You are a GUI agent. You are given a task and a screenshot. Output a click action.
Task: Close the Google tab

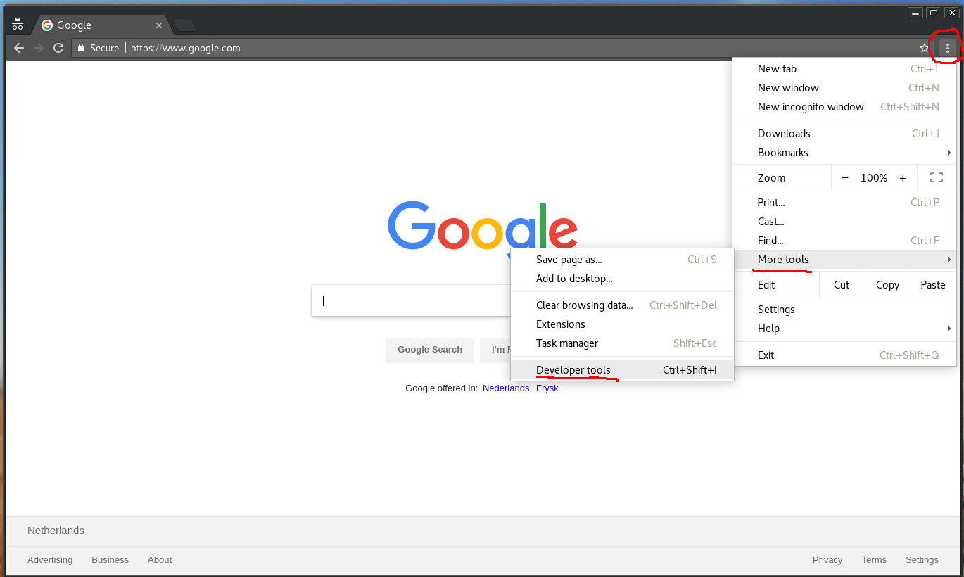(159, 25)
